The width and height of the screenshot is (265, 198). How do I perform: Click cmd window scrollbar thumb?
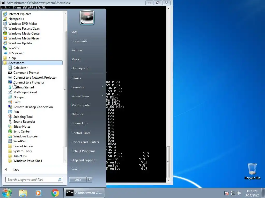tap(168, 162)
